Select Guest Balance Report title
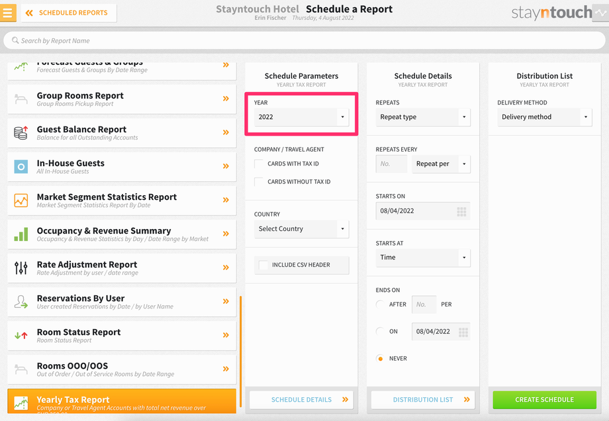This screenshot has height=421, width=609. [81, 129]
